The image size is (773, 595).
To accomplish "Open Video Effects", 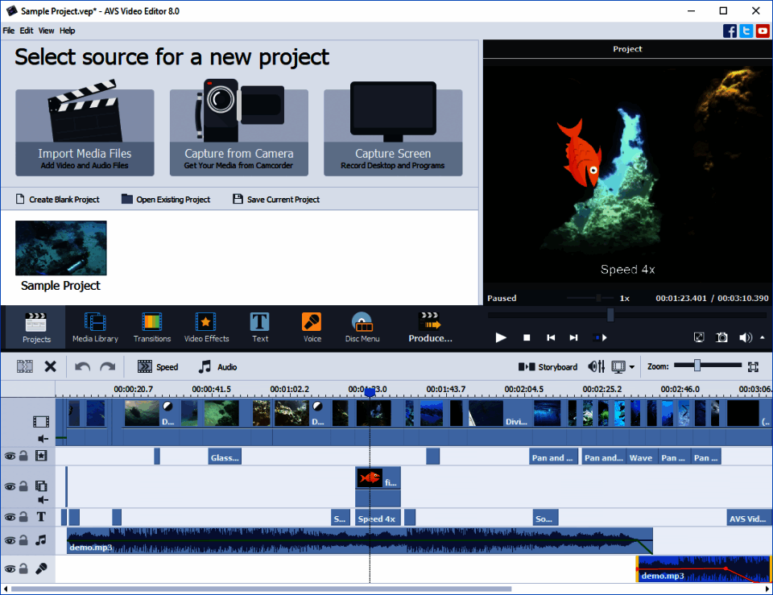I will (206, 327).
